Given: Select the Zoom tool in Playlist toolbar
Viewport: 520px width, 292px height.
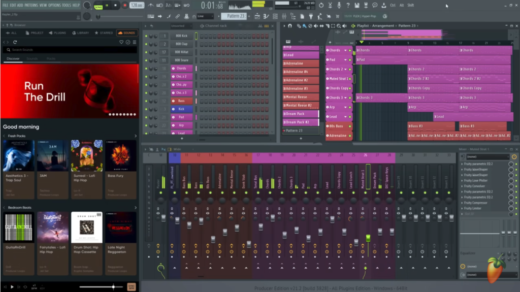Looking at the screenshot, I should (339, 26).
